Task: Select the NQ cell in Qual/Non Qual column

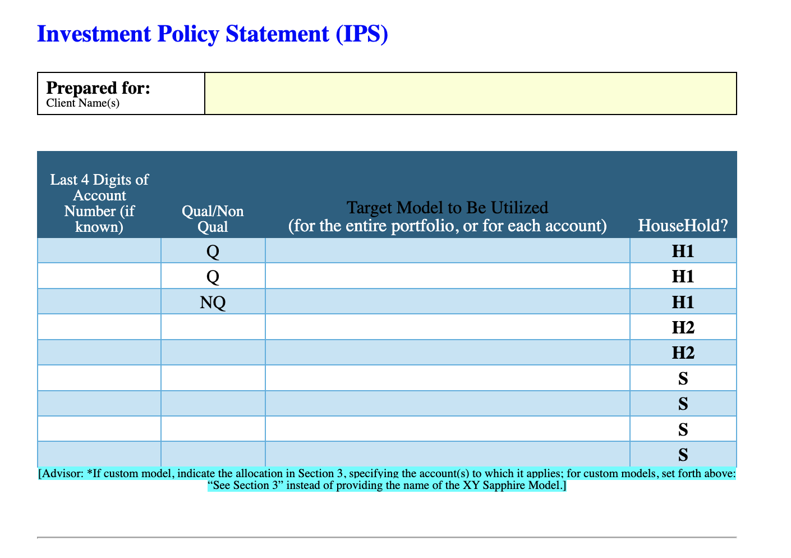Action: click(x=213, y=302)
